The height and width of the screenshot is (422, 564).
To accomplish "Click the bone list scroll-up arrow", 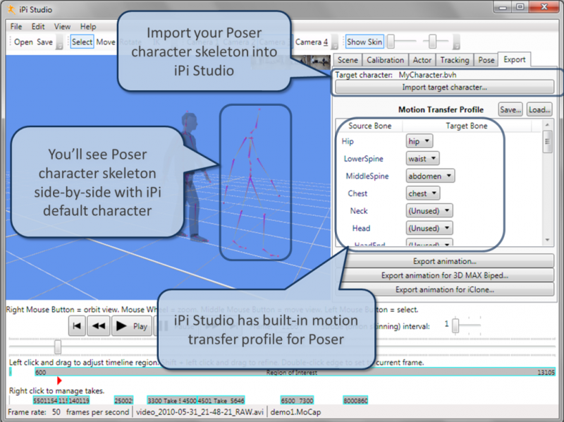I will [547, 125].
